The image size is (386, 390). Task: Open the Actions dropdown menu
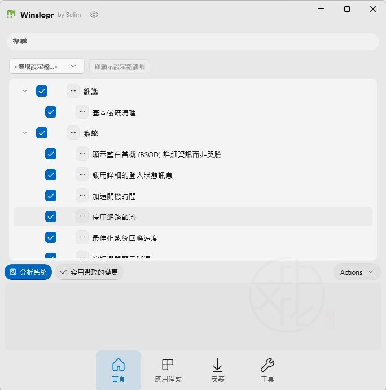click(x=357, y=272)
